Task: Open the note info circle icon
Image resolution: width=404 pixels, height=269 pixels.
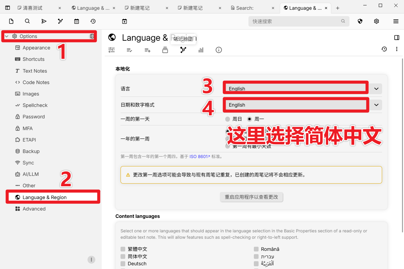Action: (218, 50)
